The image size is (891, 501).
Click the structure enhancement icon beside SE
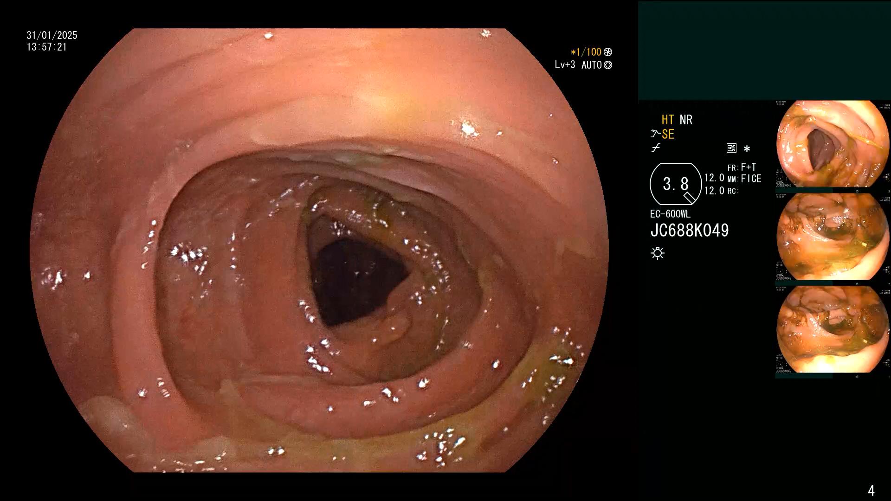655,134
